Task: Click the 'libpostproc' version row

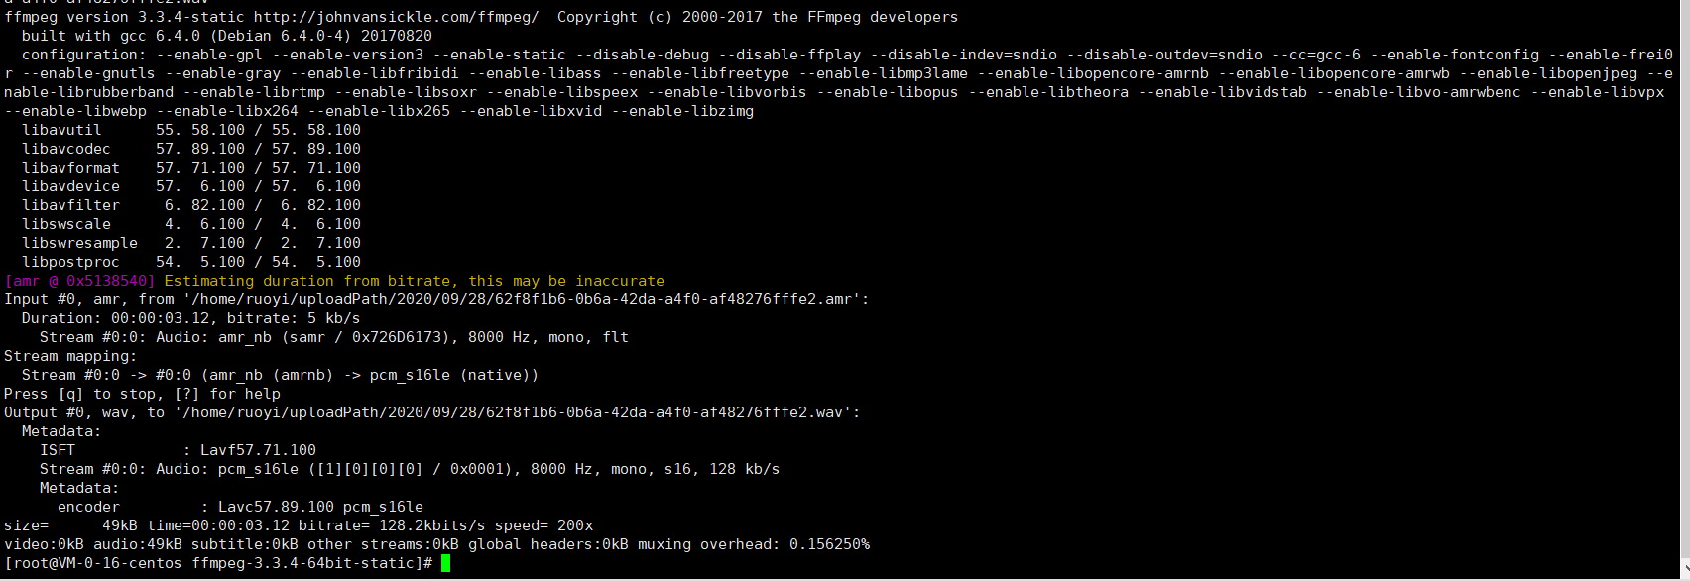Action: (191, 262)
